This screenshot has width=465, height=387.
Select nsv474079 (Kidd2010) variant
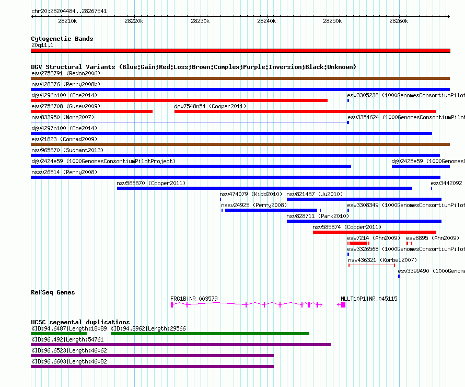(x=220, y=199)
